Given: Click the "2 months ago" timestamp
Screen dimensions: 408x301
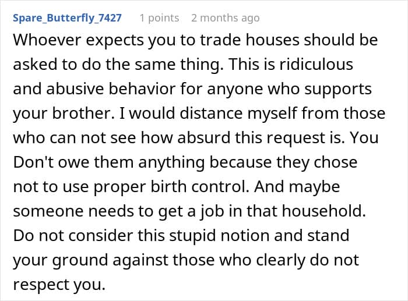Looking at the screenshot, I should point(225,18).
